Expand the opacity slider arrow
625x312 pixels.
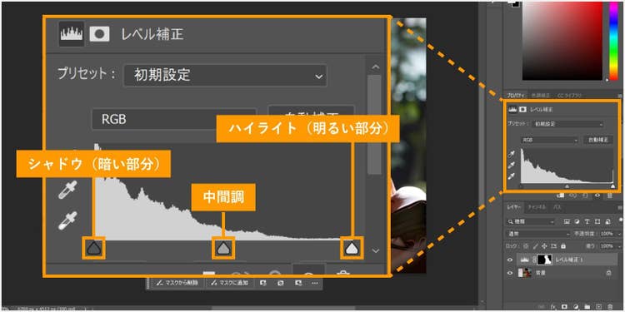(x=619, y=234)
